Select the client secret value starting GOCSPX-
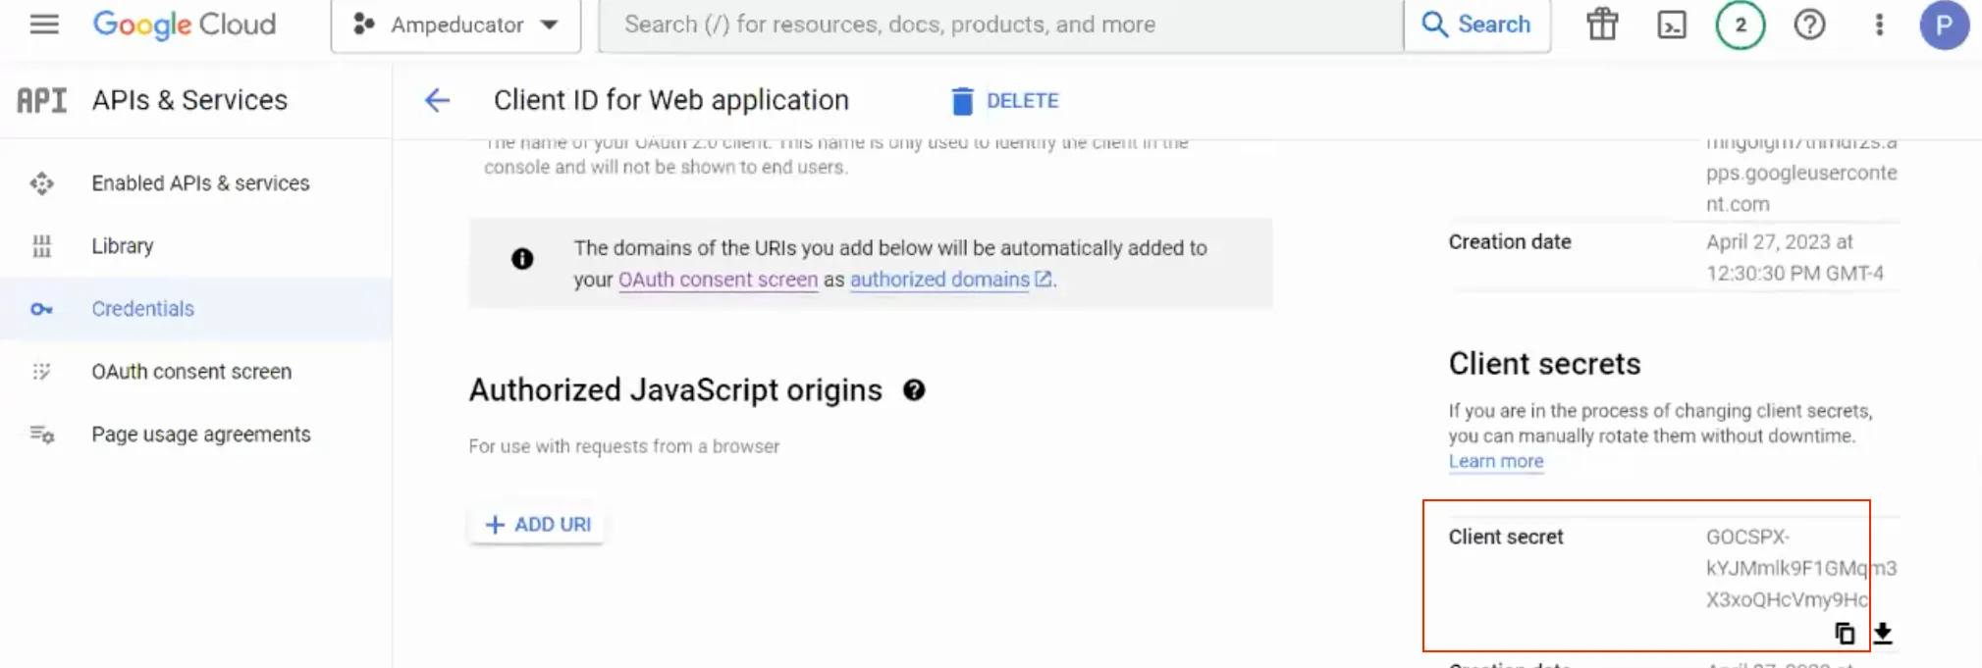Viewport: 1982px width, 668px height. (x=1801, y=568)
